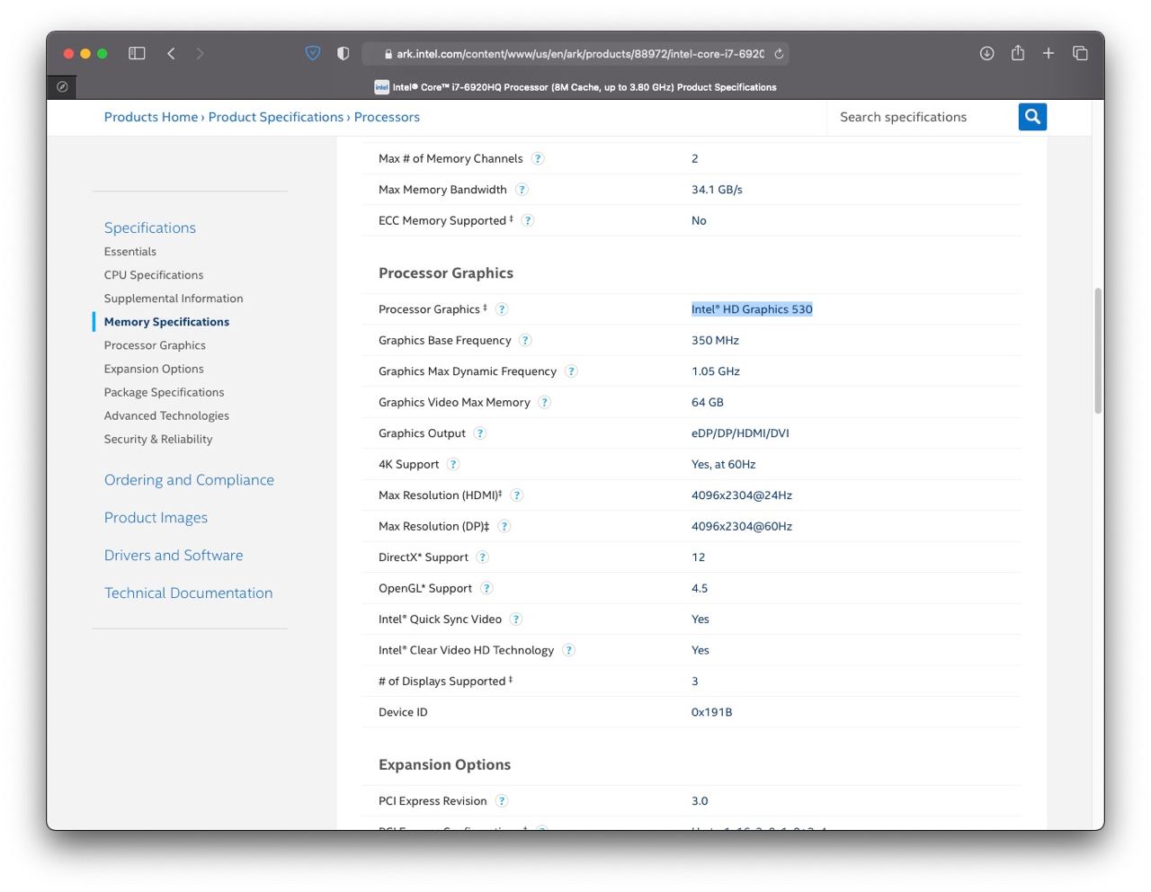Screen dimensions: 1151x892
Task: Open a new tab with plus icon
Action: [1048, 54]
